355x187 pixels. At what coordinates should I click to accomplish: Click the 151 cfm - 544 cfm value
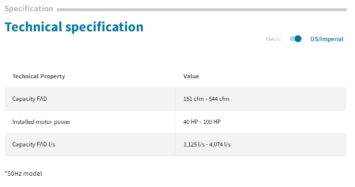206,99
